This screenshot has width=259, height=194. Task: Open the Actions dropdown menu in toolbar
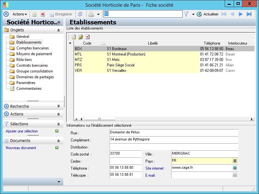(x=20, y=14)
